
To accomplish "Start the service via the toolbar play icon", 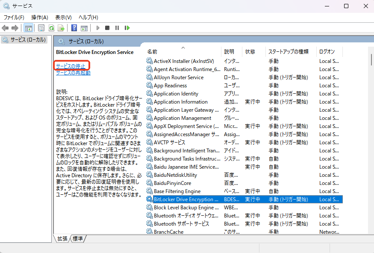I will pyautogui.click(x=98, y=28).
